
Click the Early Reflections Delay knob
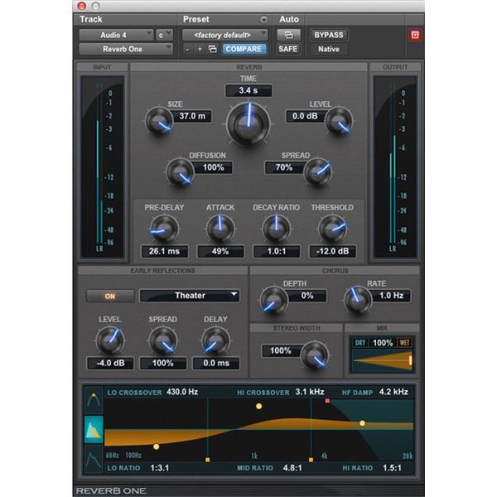[x=216, y=340]
